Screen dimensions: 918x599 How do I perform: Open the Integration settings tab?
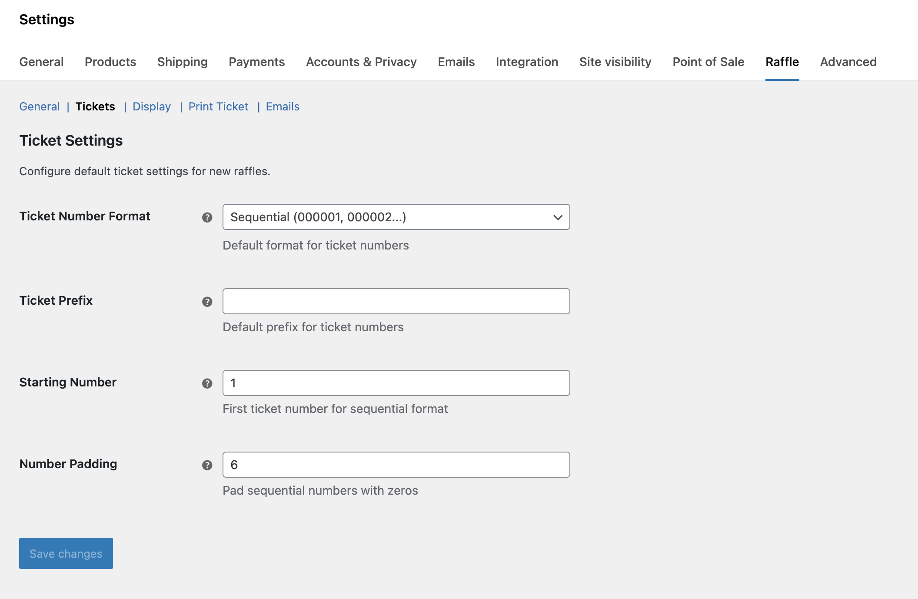[x=527, y=62]
